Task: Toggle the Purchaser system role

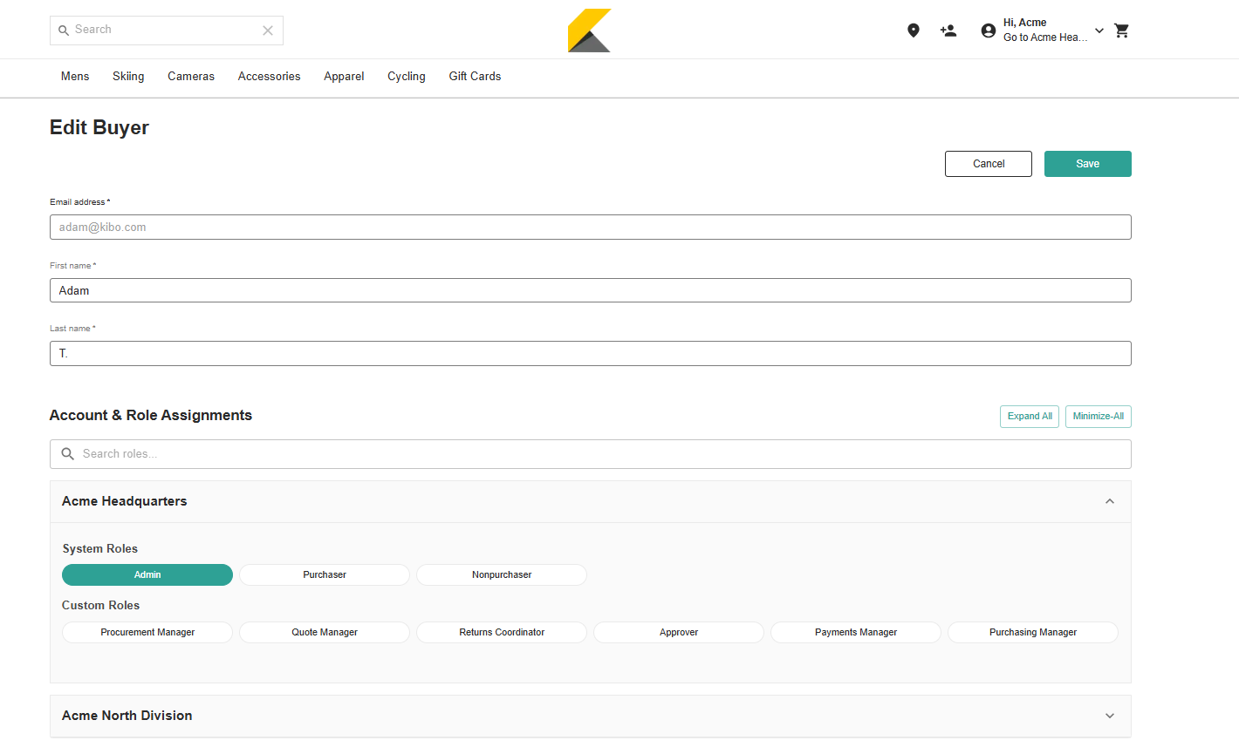Action: (325, 574)
